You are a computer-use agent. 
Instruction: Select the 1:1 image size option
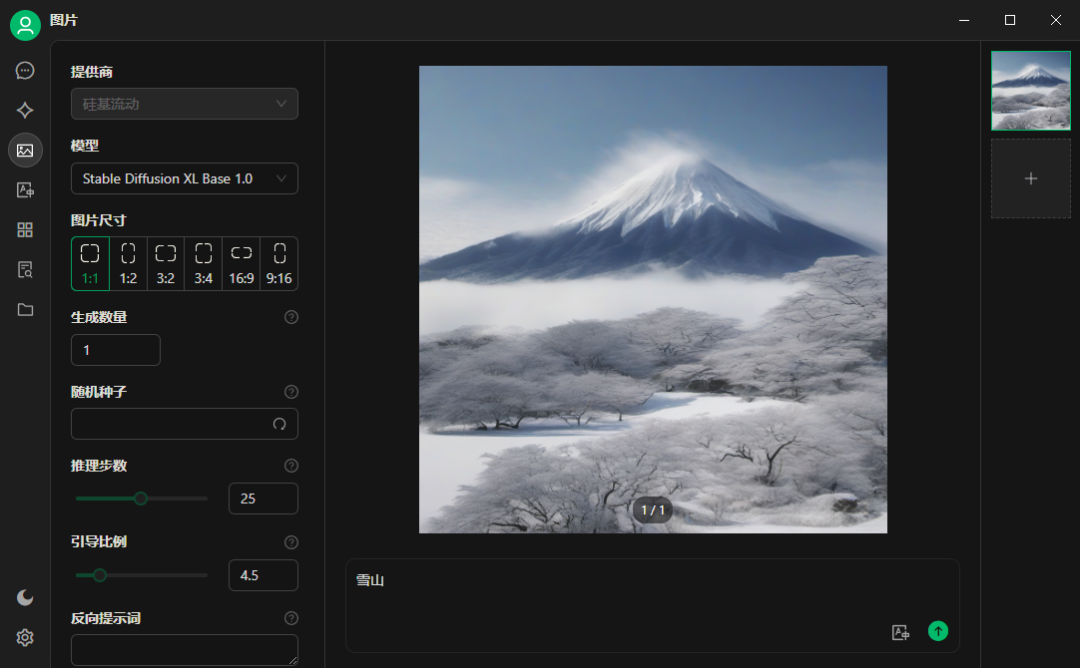tap(90, 263)
